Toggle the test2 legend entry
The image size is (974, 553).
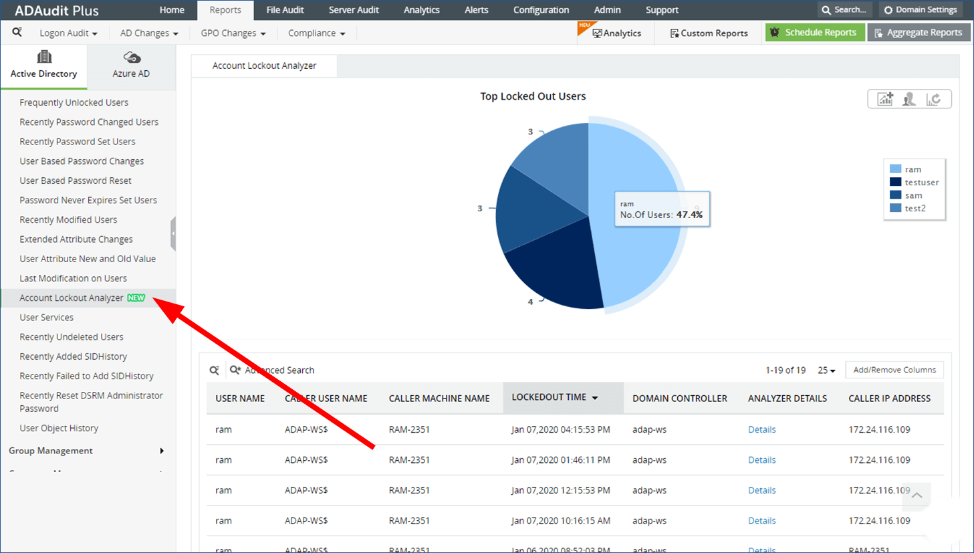tap(915, 208)
